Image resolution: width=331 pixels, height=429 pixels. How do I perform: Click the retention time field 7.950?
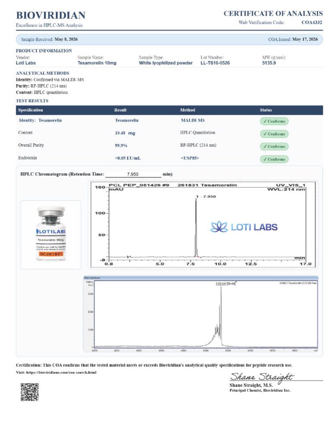tap(133, 174)
